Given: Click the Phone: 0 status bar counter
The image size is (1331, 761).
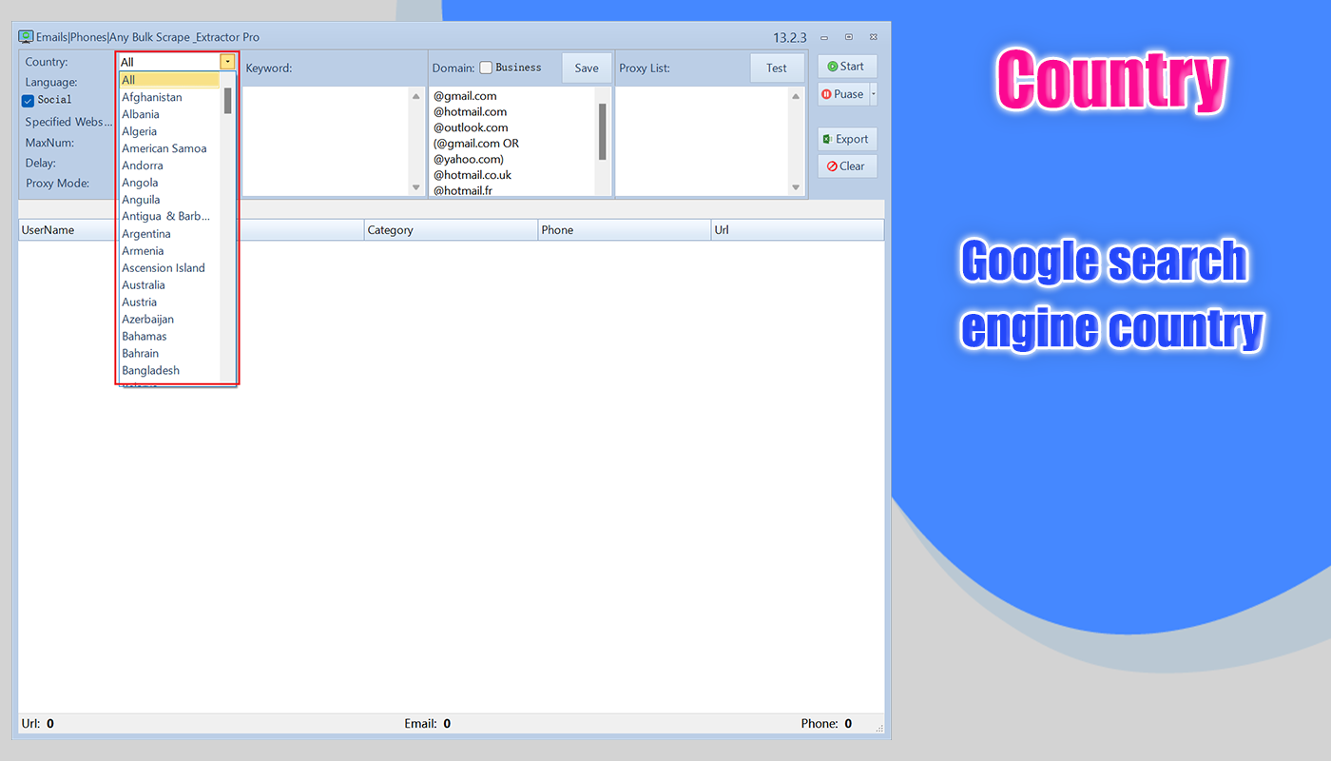Looking at the screenshot, I should coord(826,724).
